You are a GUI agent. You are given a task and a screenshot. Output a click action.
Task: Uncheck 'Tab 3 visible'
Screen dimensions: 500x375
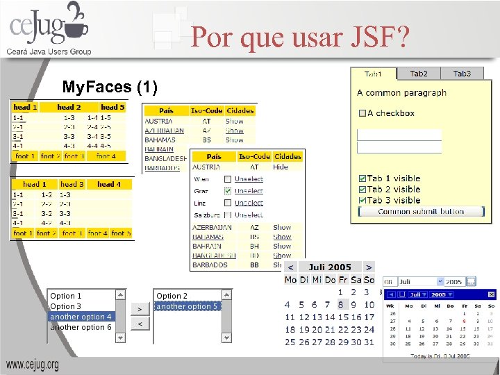pos(362,201)
